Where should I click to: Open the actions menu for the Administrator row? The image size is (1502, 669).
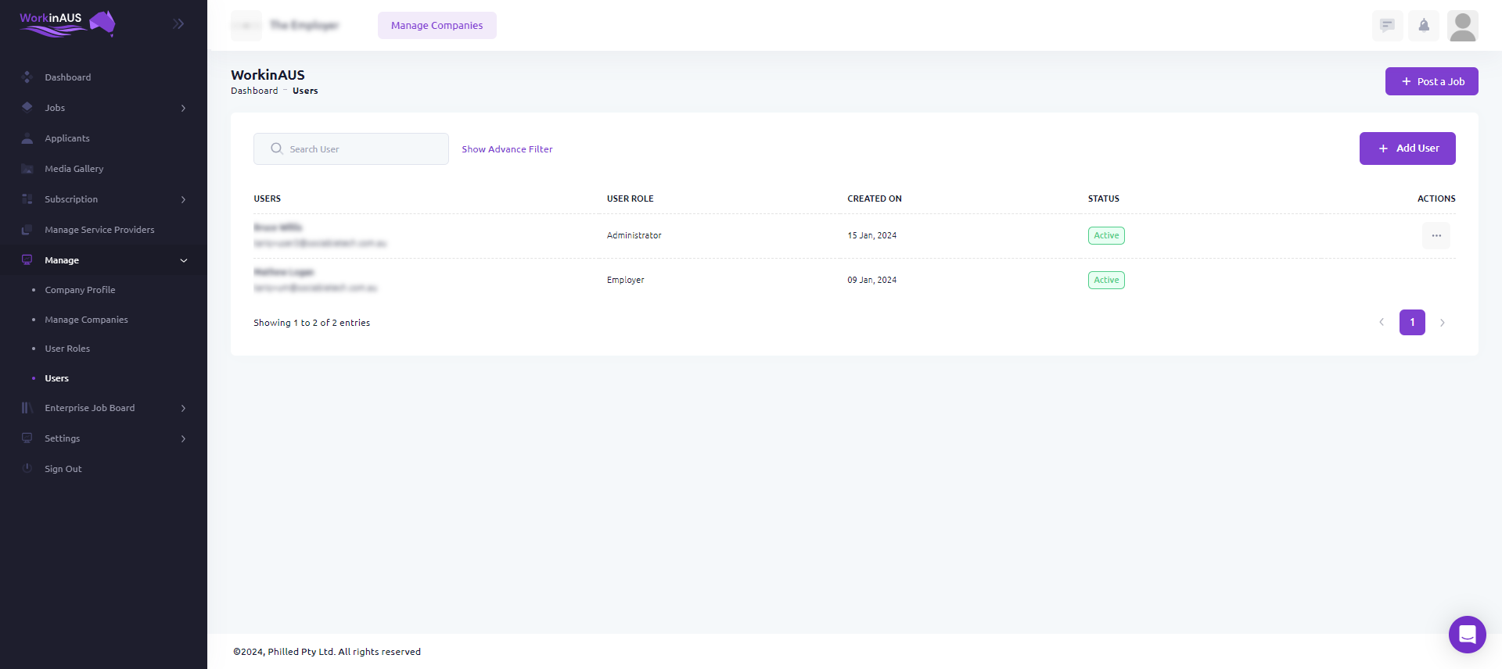pyautogui.click(x=1436, y=235)
